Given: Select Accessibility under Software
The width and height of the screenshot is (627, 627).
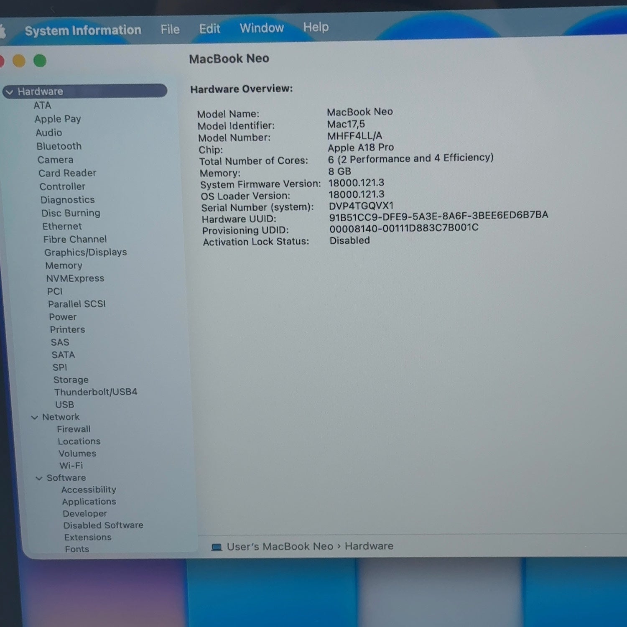Looking at the screenshot, I should pos(89,489).
